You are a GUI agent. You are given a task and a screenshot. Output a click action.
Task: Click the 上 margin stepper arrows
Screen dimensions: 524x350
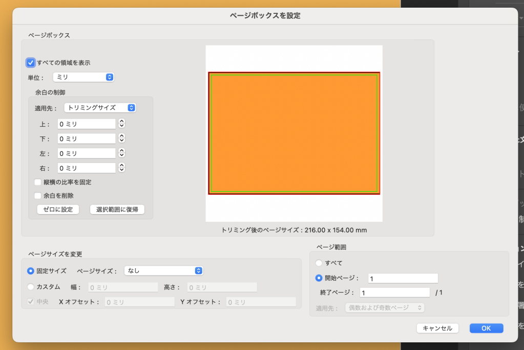click(122, 124)
